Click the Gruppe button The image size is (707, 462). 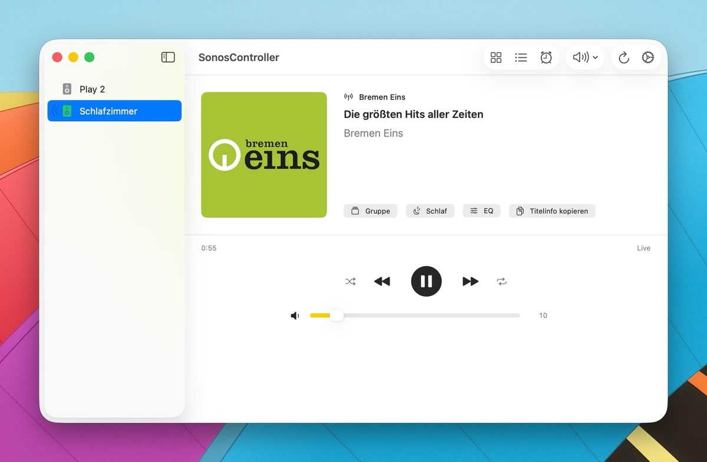point(371,211)
